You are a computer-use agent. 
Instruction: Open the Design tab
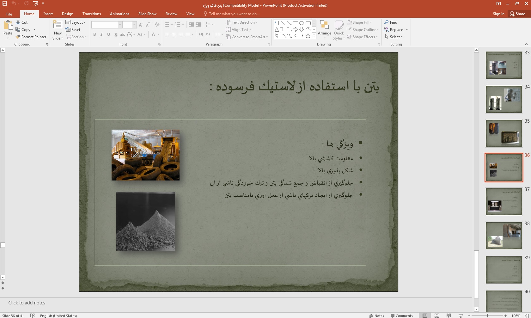coord(67,14)
